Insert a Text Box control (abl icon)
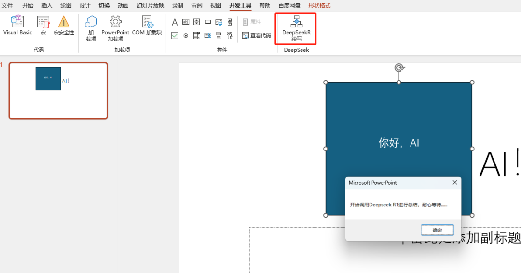This screenshot has height=273, width=521. tap(186, 22)
